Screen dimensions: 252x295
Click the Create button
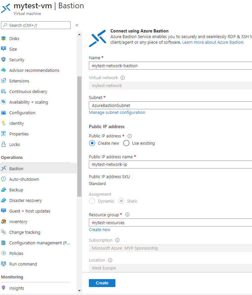pyautogui.click(x=102, y=283)
